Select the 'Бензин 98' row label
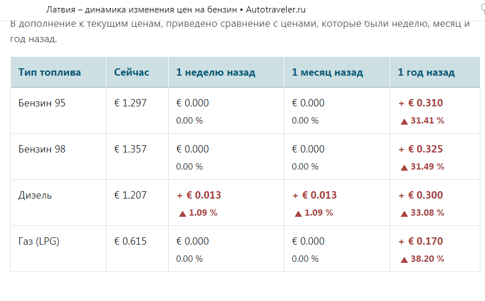This screenshot has height=301, width=485. tap(42, 149)
